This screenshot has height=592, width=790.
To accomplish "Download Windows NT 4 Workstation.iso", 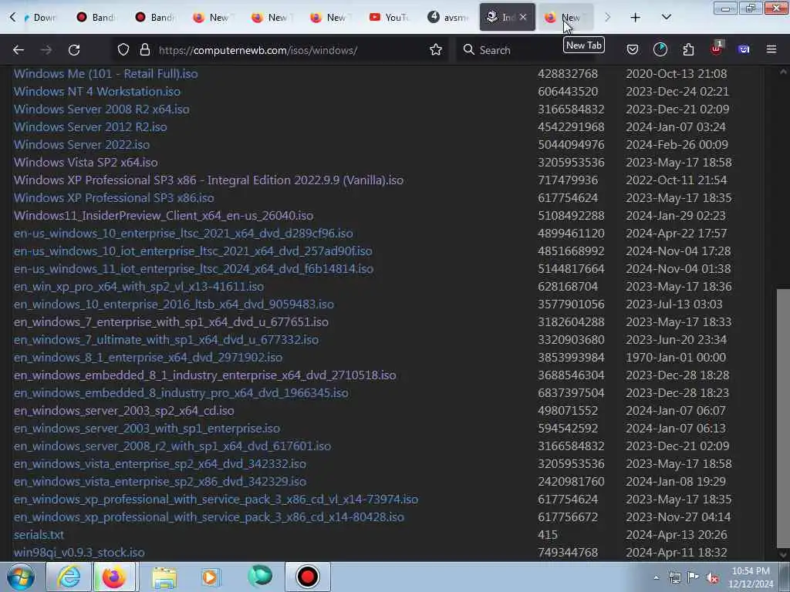I will point(97,92).
